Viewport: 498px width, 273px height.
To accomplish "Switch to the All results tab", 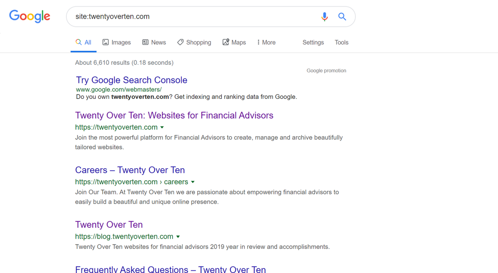I will click(84, 42).
